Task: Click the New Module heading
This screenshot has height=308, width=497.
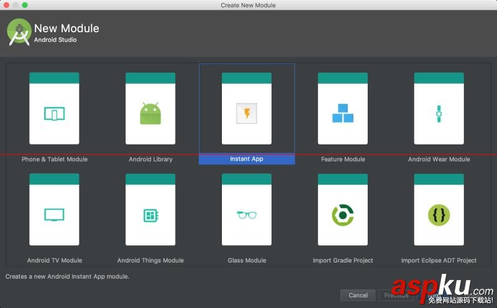Action: coord(66,28)
